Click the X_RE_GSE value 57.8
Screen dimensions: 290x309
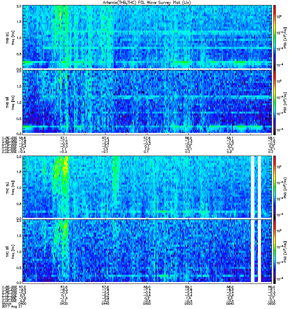(147, 138)
